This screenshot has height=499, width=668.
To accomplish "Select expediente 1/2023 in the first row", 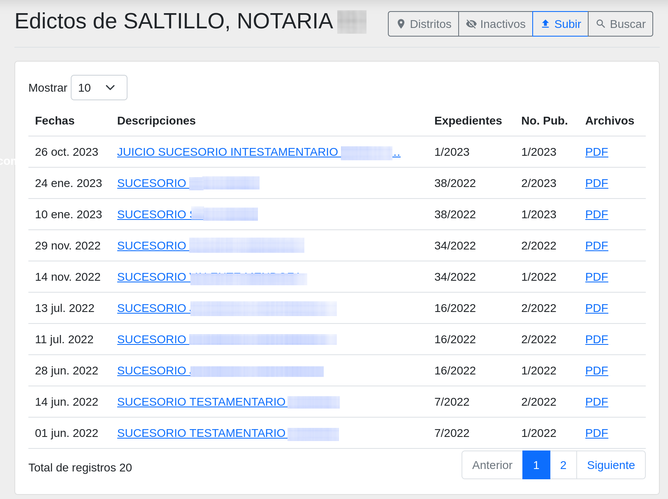I will pos(452,152).
